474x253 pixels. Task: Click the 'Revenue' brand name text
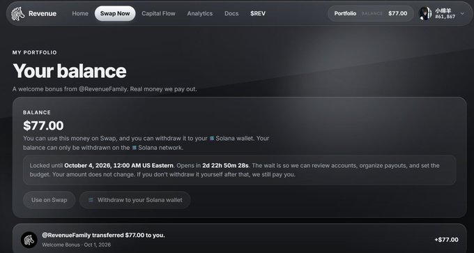pyautogui.click(x=43, y=14)
